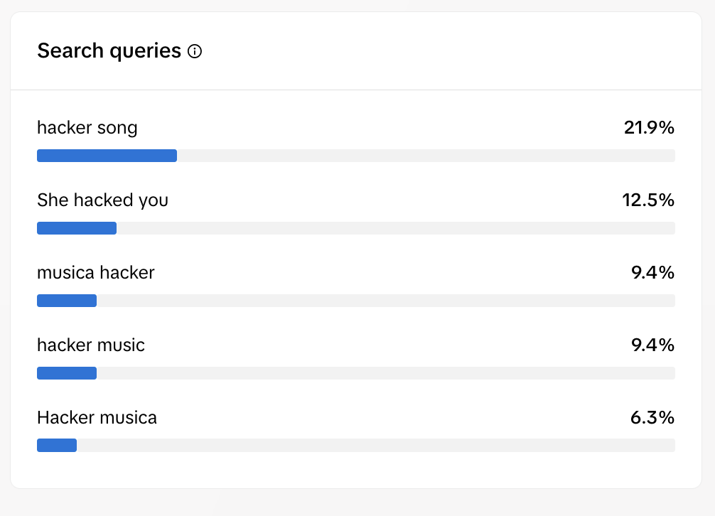Select the 'She hacked you' query

tap(102, 200)
